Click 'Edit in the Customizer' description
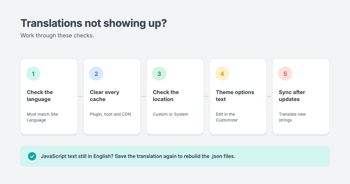Image resolution: width=350 pixels, height=184 pixels. (227, 117)
